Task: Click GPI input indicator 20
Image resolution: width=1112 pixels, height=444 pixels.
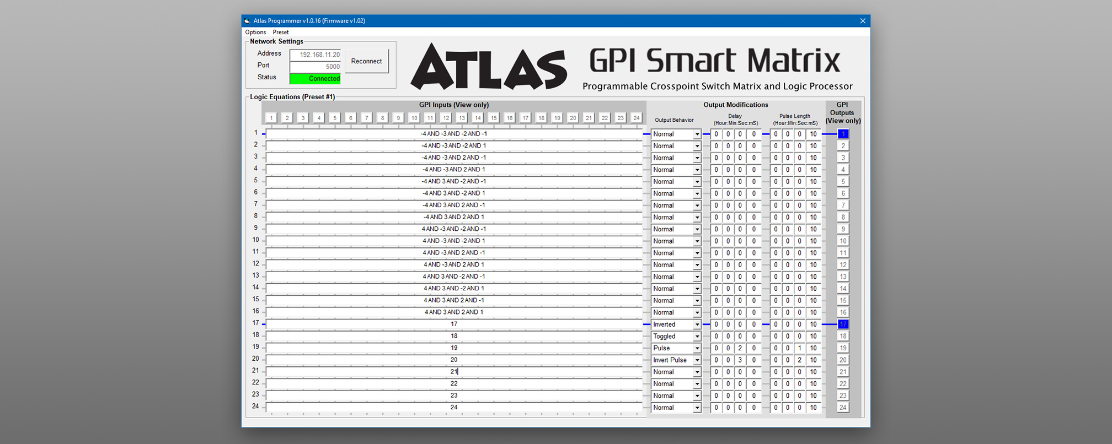Action: (573, 118)
